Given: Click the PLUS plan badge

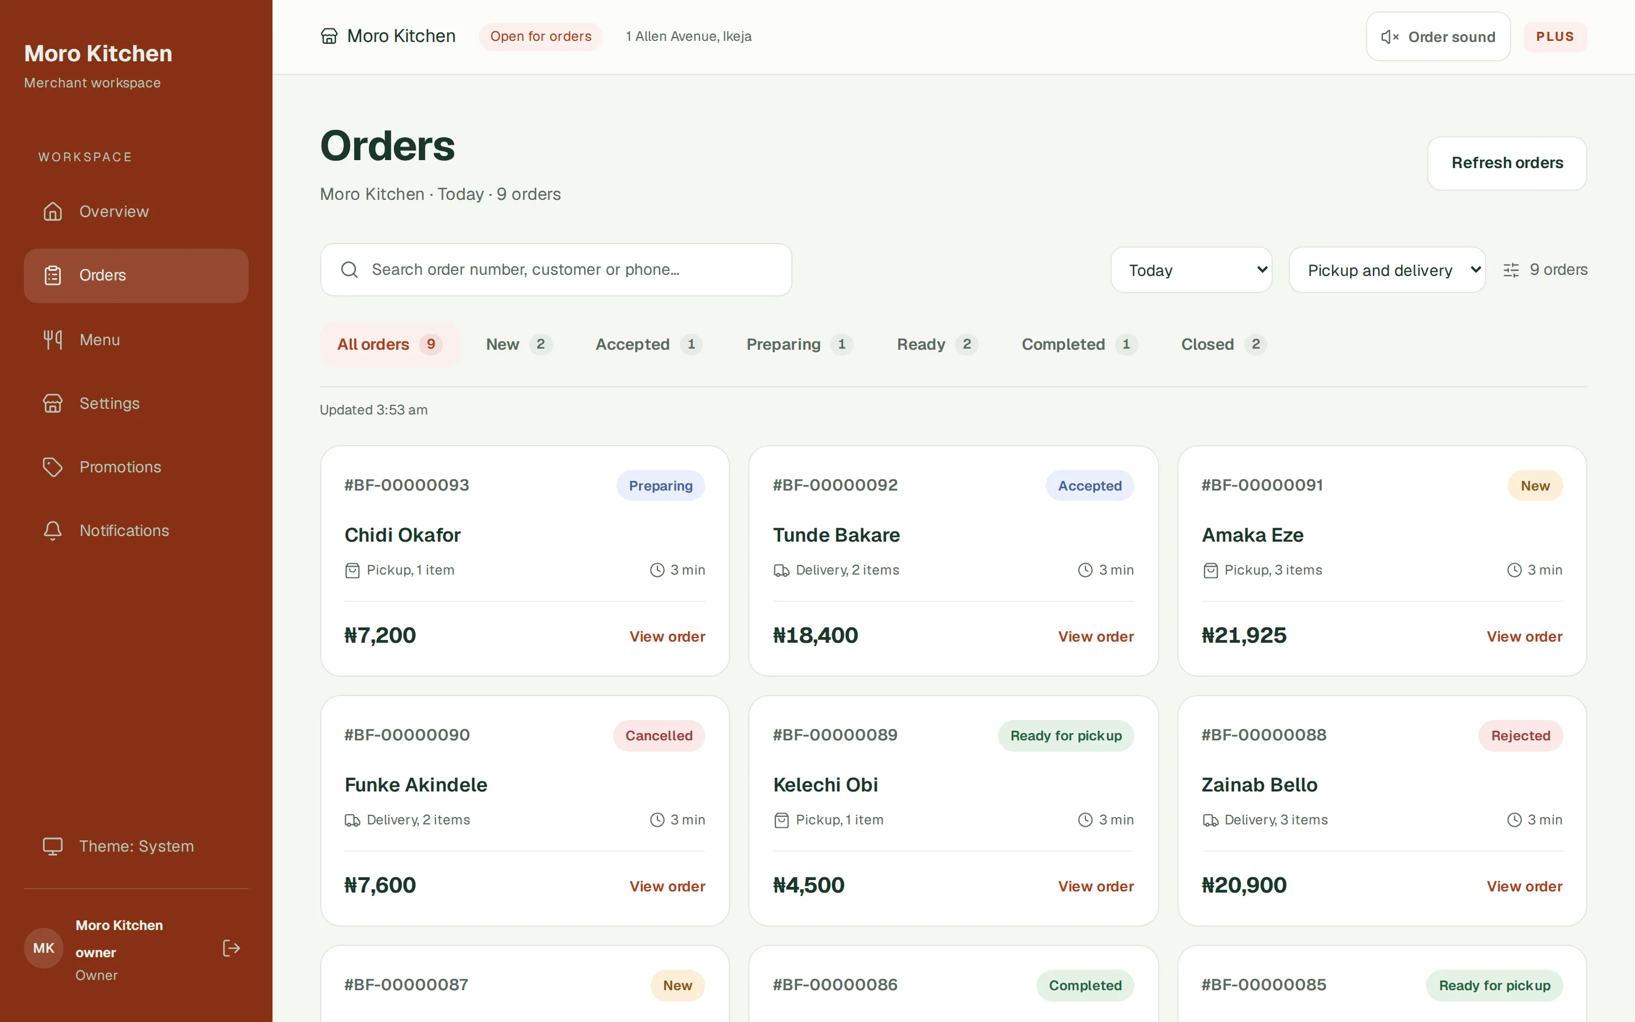Looking at the screenshot, I should click(1554, 36).
